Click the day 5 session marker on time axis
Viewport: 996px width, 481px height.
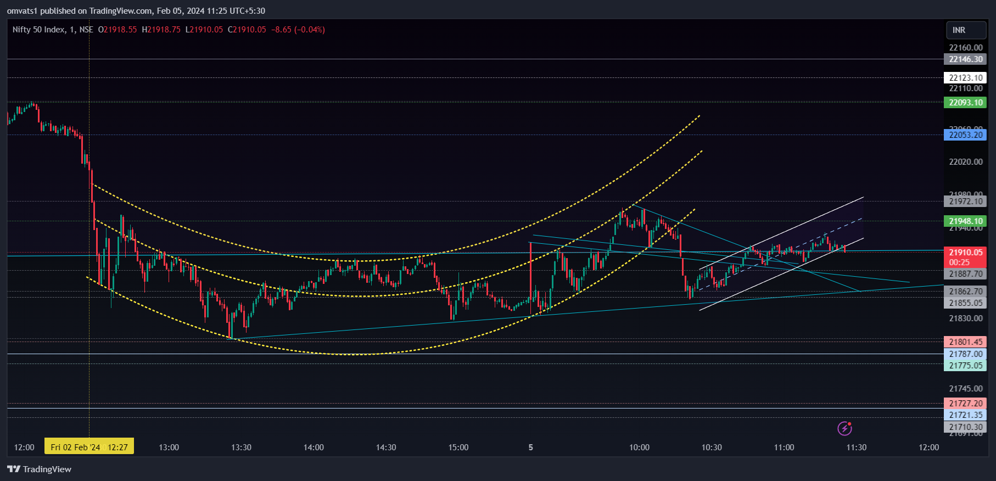(530, 448)
